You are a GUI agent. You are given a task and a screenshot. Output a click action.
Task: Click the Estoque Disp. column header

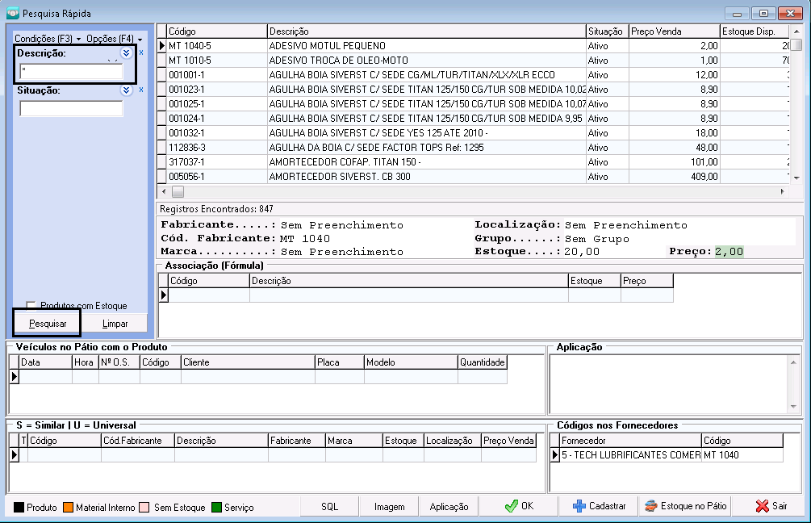(x=755, y=31)
